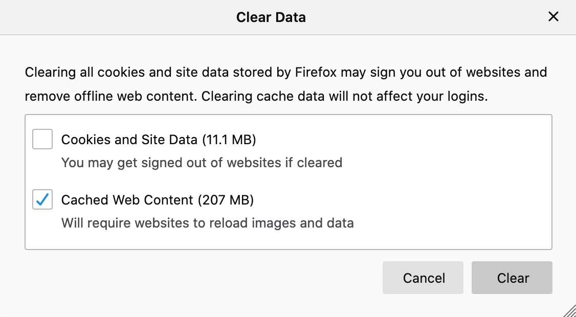576x317 pixels.
Task: Close the Clear Data dialog with X
Action: pyautogui.click(x=553, y=17)
